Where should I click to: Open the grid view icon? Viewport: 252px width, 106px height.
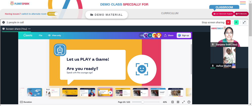[178, 102]
